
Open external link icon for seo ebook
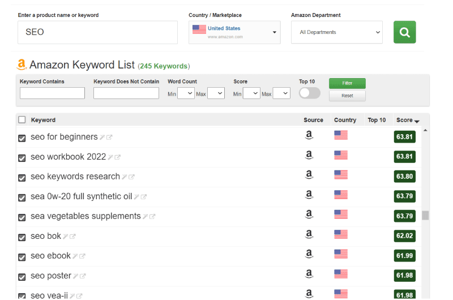pos(82,256)
